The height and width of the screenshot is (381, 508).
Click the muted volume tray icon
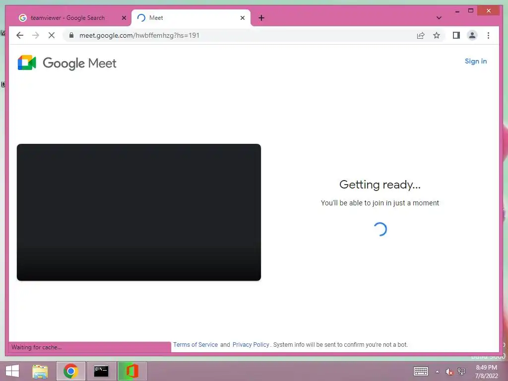point(449,372)
